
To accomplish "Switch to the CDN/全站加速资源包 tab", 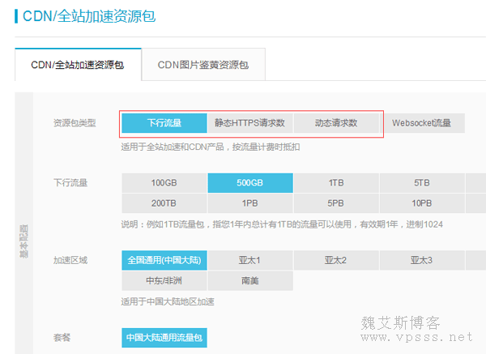I will 77,64.
